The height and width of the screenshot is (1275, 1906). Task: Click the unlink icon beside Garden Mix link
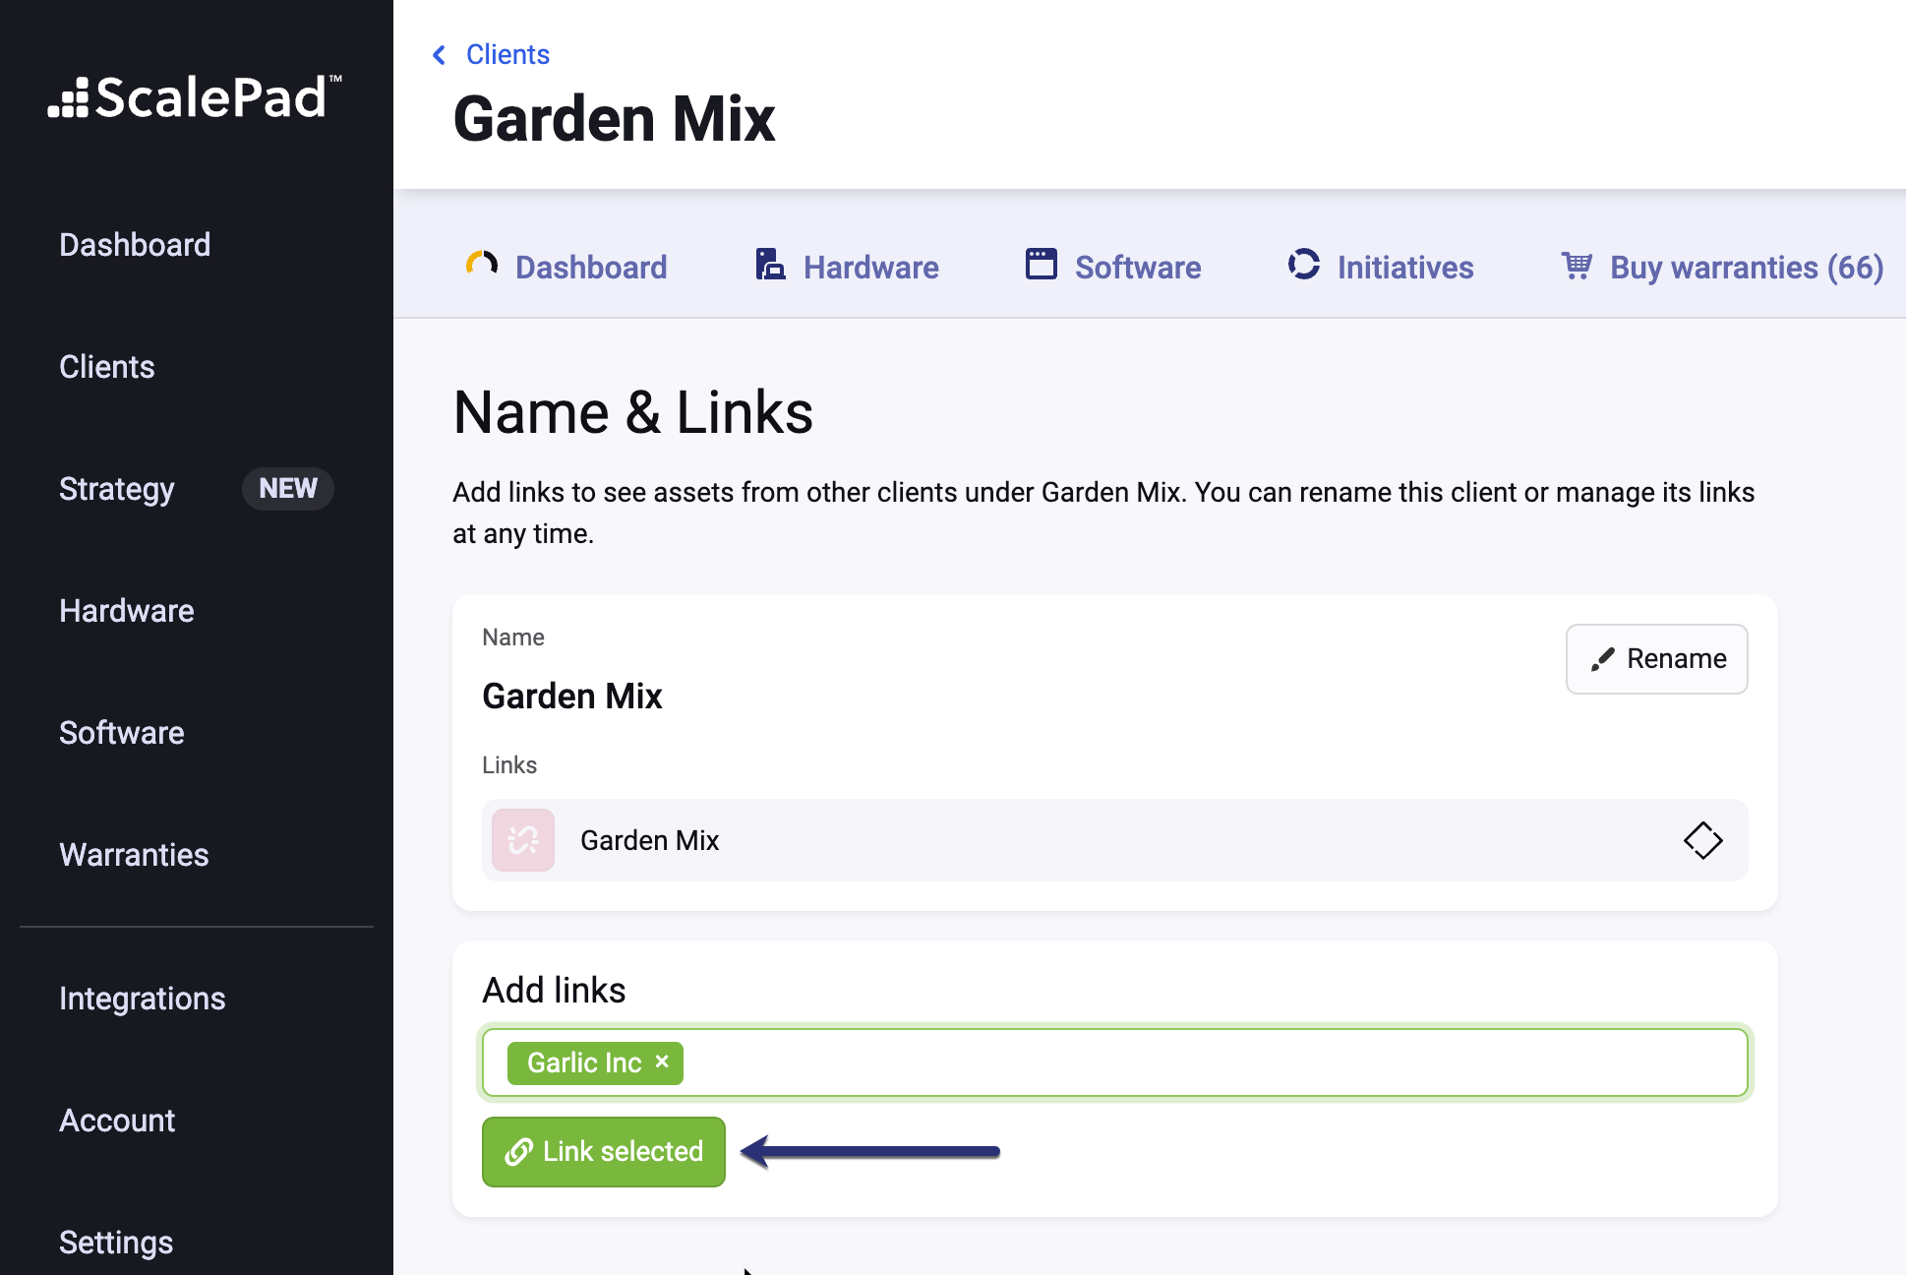[x=523, y=840]
